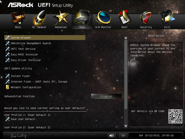
Task: Switch to Advanced tab label
Action: pyautogui.click(x=61, y=27)
